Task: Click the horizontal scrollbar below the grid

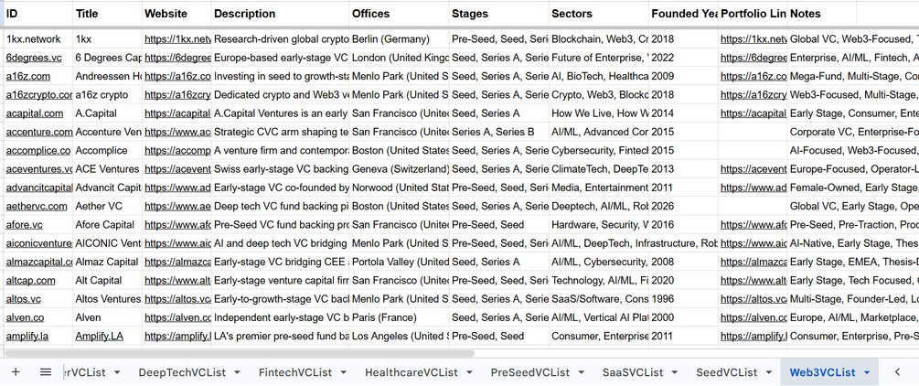Action: [240, 354]
